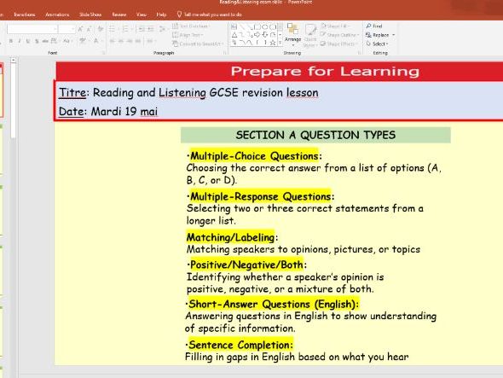This screenshot has width=503, height=378.
Task: Click the Find button
Action: pos(374,26)
